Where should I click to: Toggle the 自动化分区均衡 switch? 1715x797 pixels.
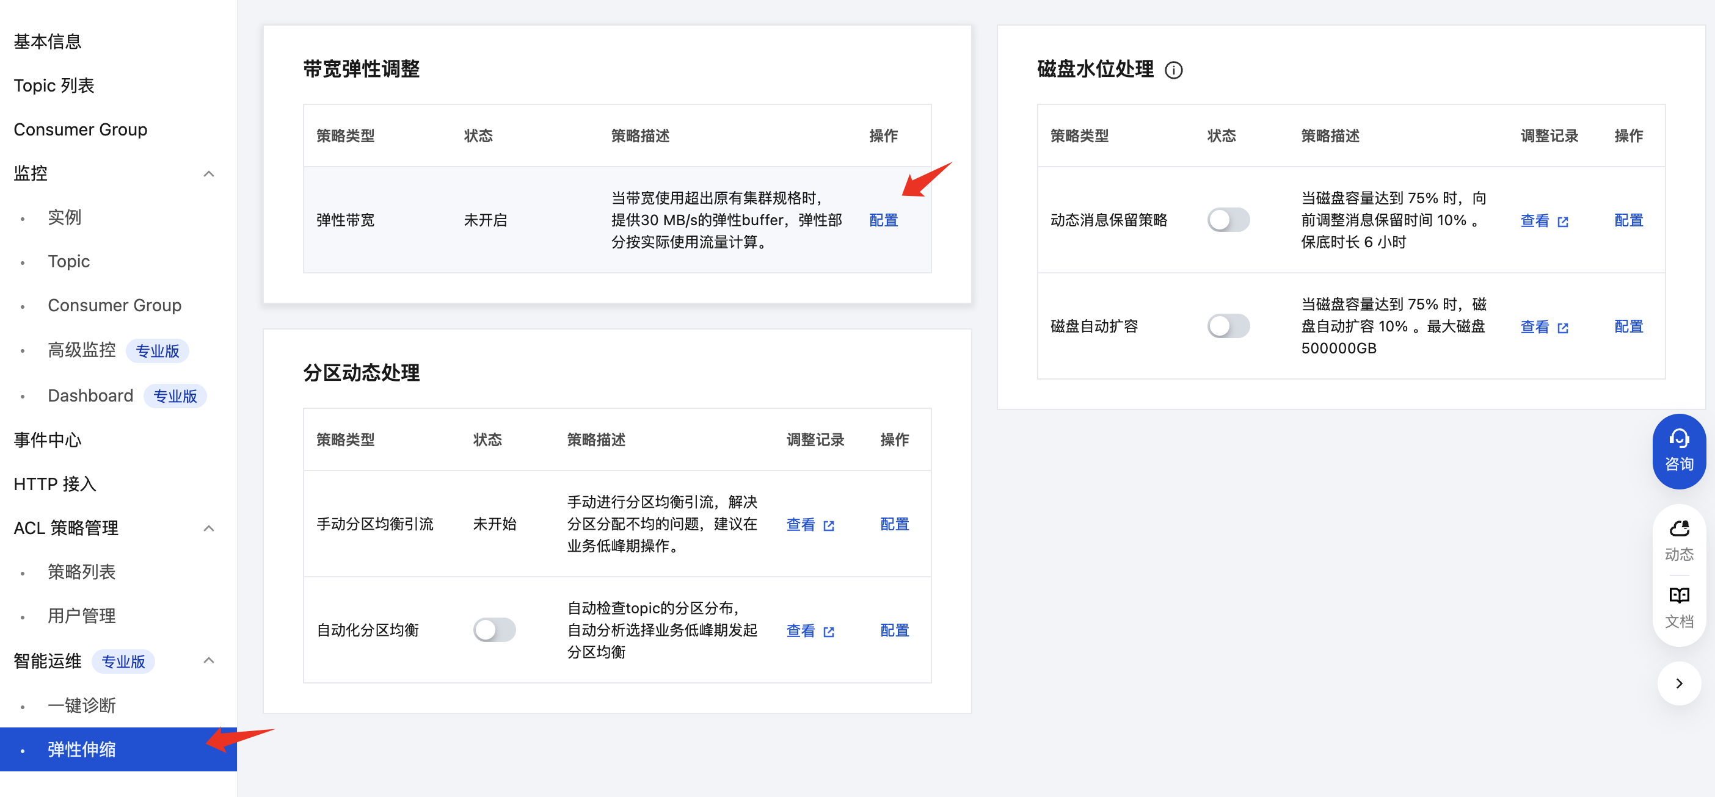point(494,630)
